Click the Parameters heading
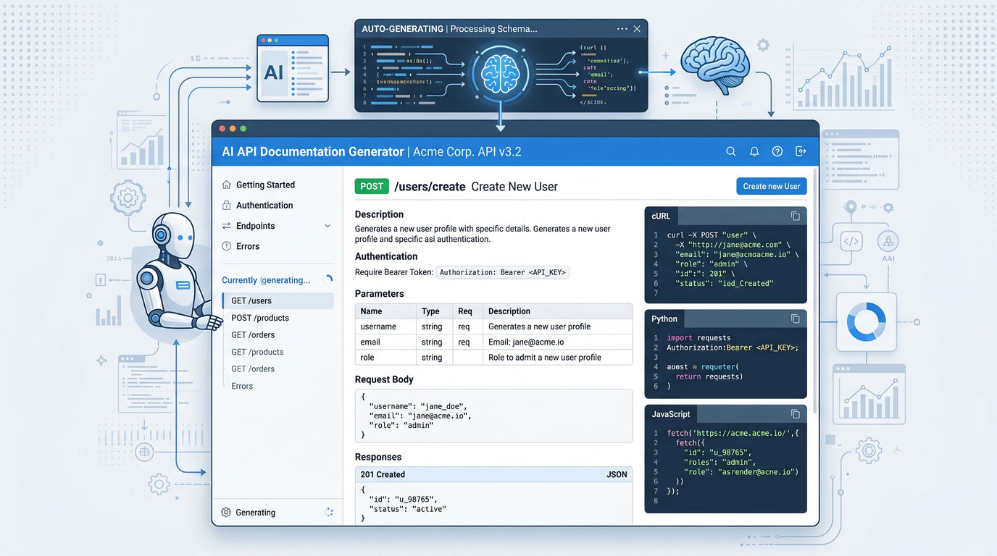The width and height of the screenshot is (997, 556). click(x=380, y=294)
